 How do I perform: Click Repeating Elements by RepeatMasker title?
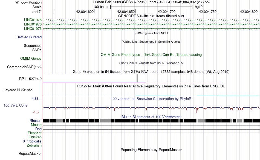point(151,150)
